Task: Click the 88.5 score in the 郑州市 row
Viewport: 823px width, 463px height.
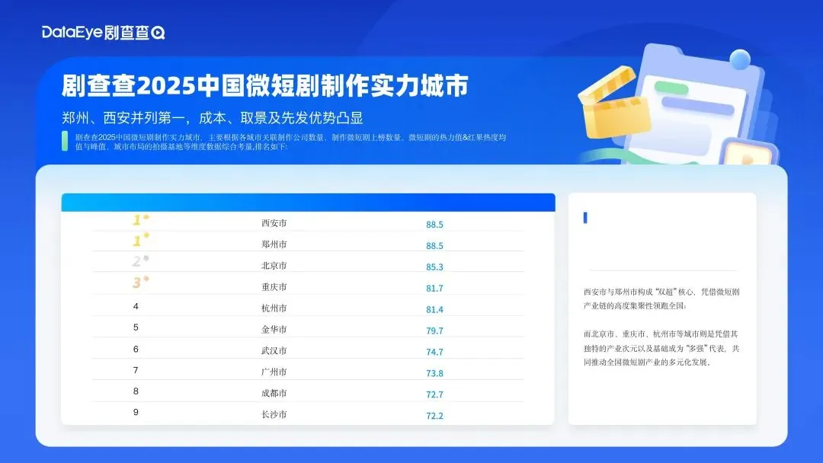Action: [434, 245]
